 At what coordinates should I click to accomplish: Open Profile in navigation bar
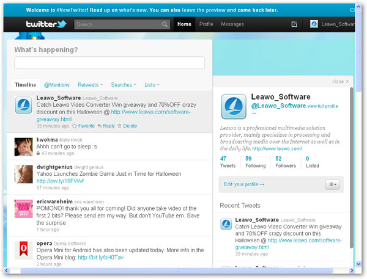(206, 24)
